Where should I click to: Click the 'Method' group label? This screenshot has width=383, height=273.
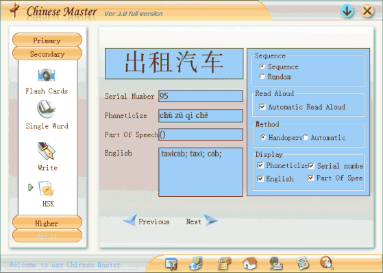[267, 124]
